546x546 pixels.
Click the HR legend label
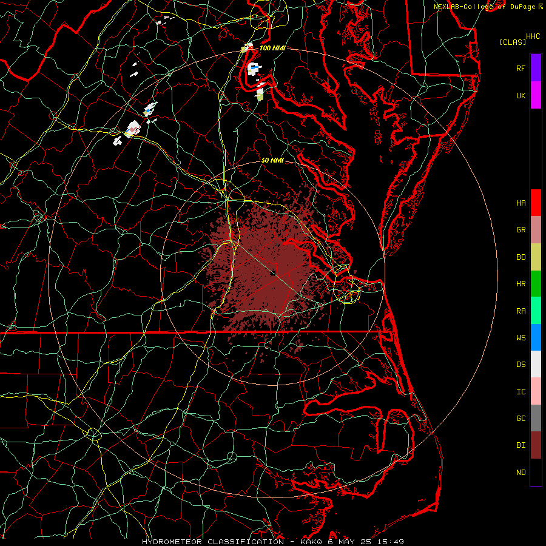click(x=521, y=284)
